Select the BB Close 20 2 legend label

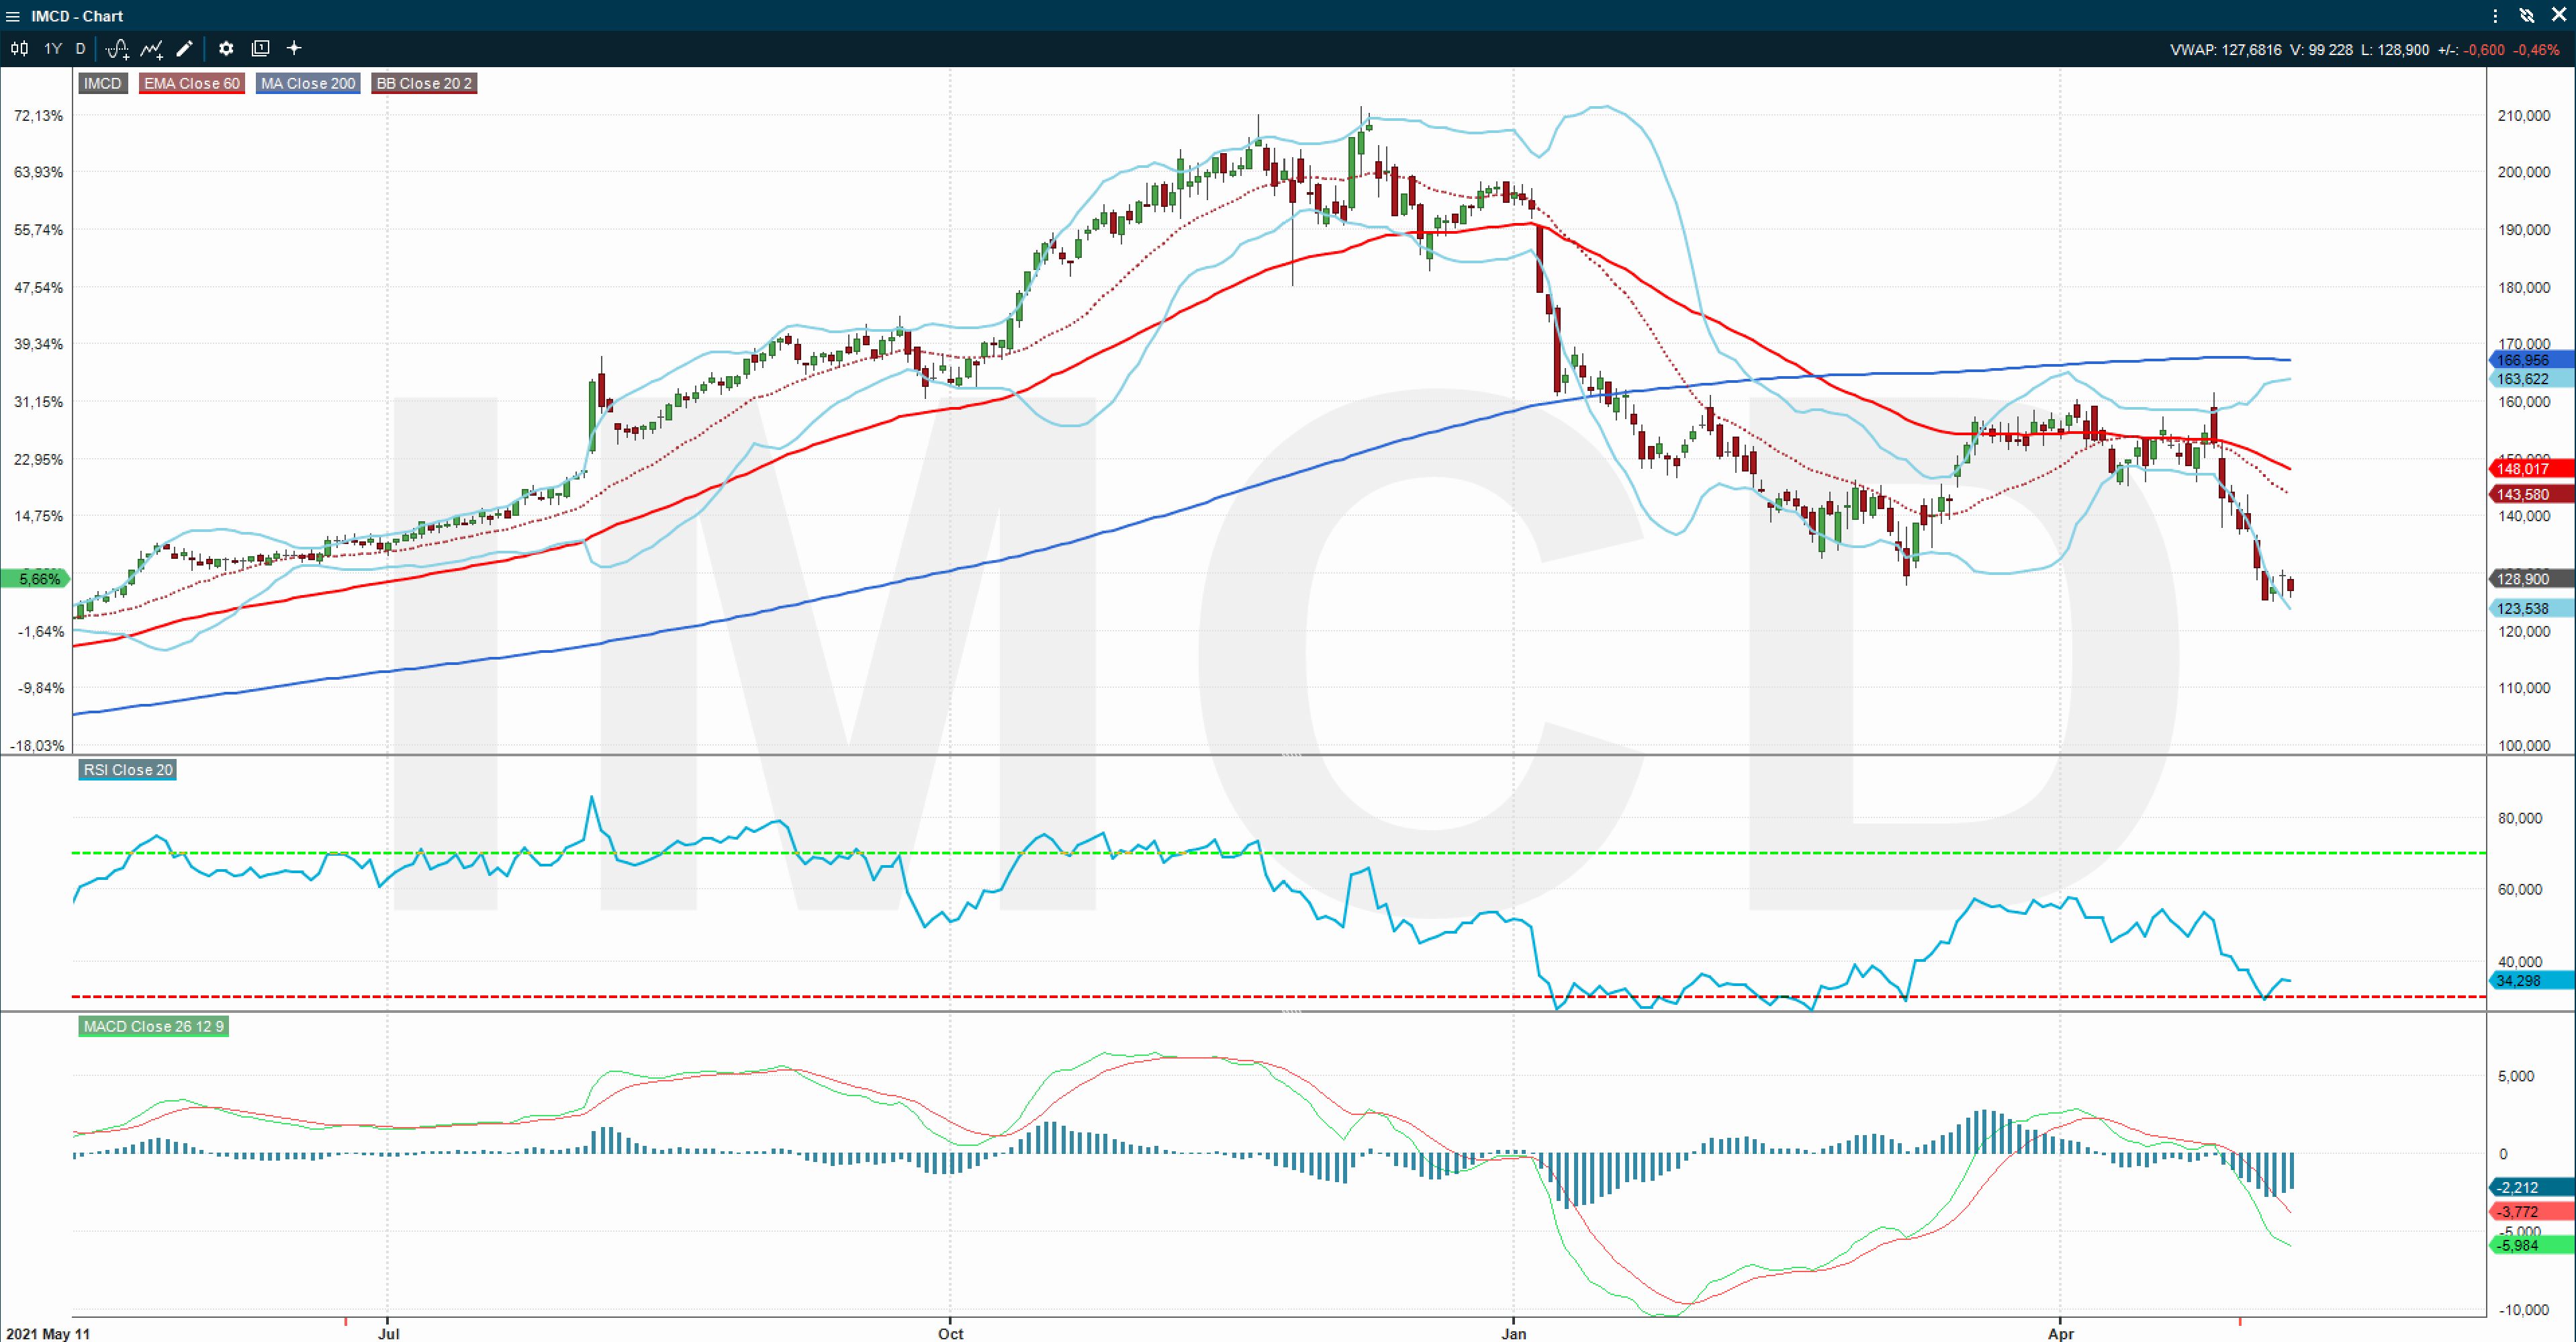(x=424, y=83)
